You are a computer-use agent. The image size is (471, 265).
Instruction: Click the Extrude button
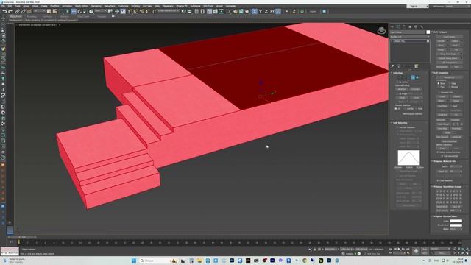(x=441, y=41)
